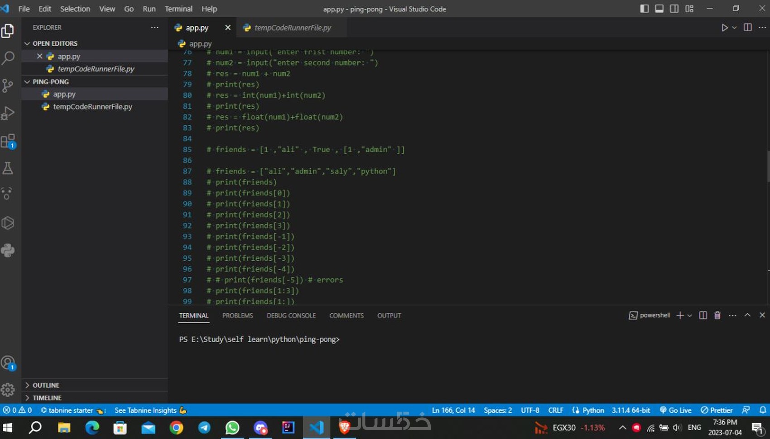Open the Accounts menu

pos(8,363)
